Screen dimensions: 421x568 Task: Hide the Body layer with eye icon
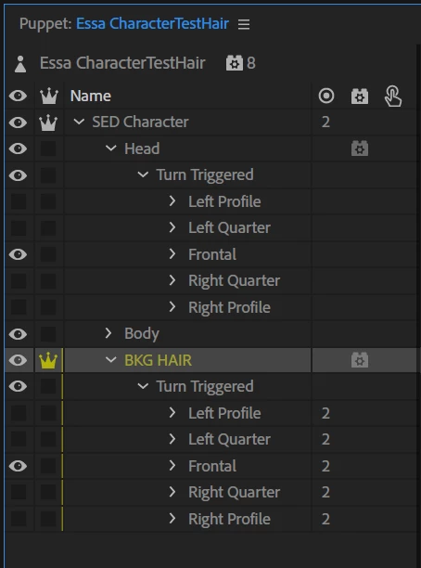[x=19, y=333]
